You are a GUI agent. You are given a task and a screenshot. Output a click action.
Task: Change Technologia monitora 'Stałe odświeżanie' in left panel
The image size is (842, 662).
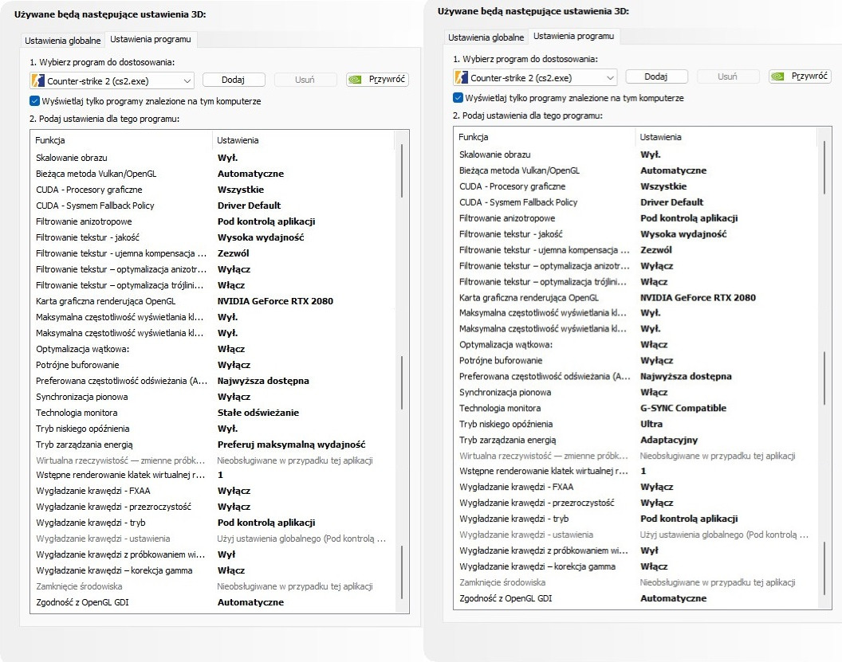point(258,413)
